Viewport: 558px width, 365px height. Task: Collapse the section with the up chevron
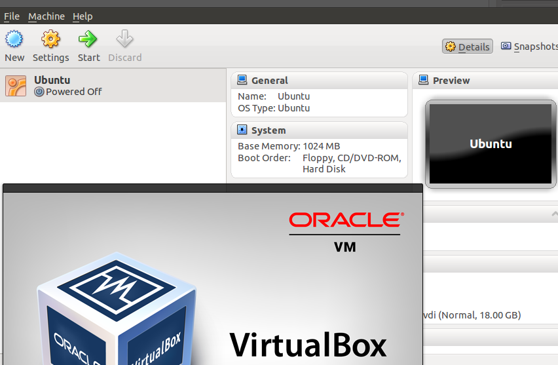click(x=555, y=214)
